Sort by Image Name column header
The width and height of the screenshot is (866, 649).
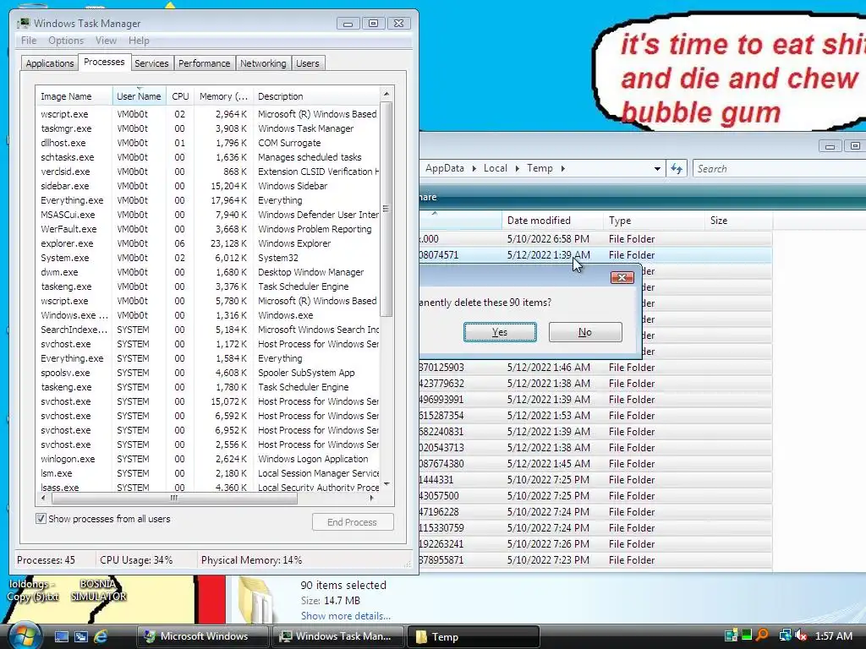click(x=74, y=96)
